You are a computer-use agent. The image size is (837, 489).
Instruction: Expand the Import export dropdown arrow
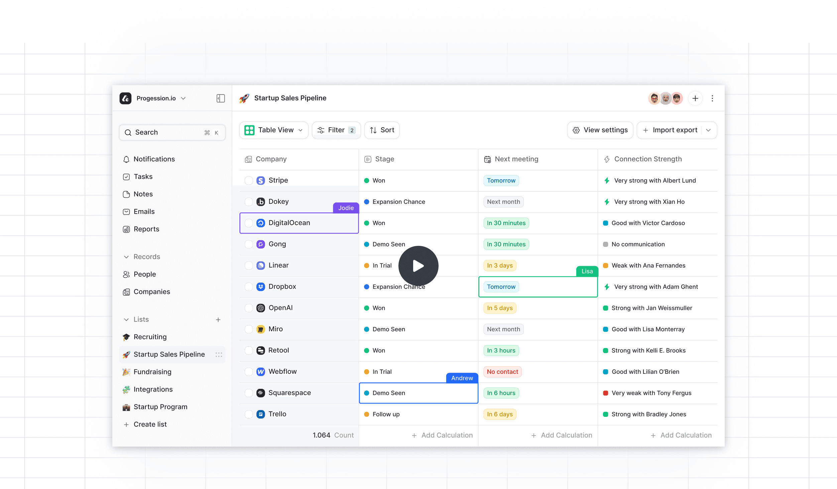[x=709, y=130]
